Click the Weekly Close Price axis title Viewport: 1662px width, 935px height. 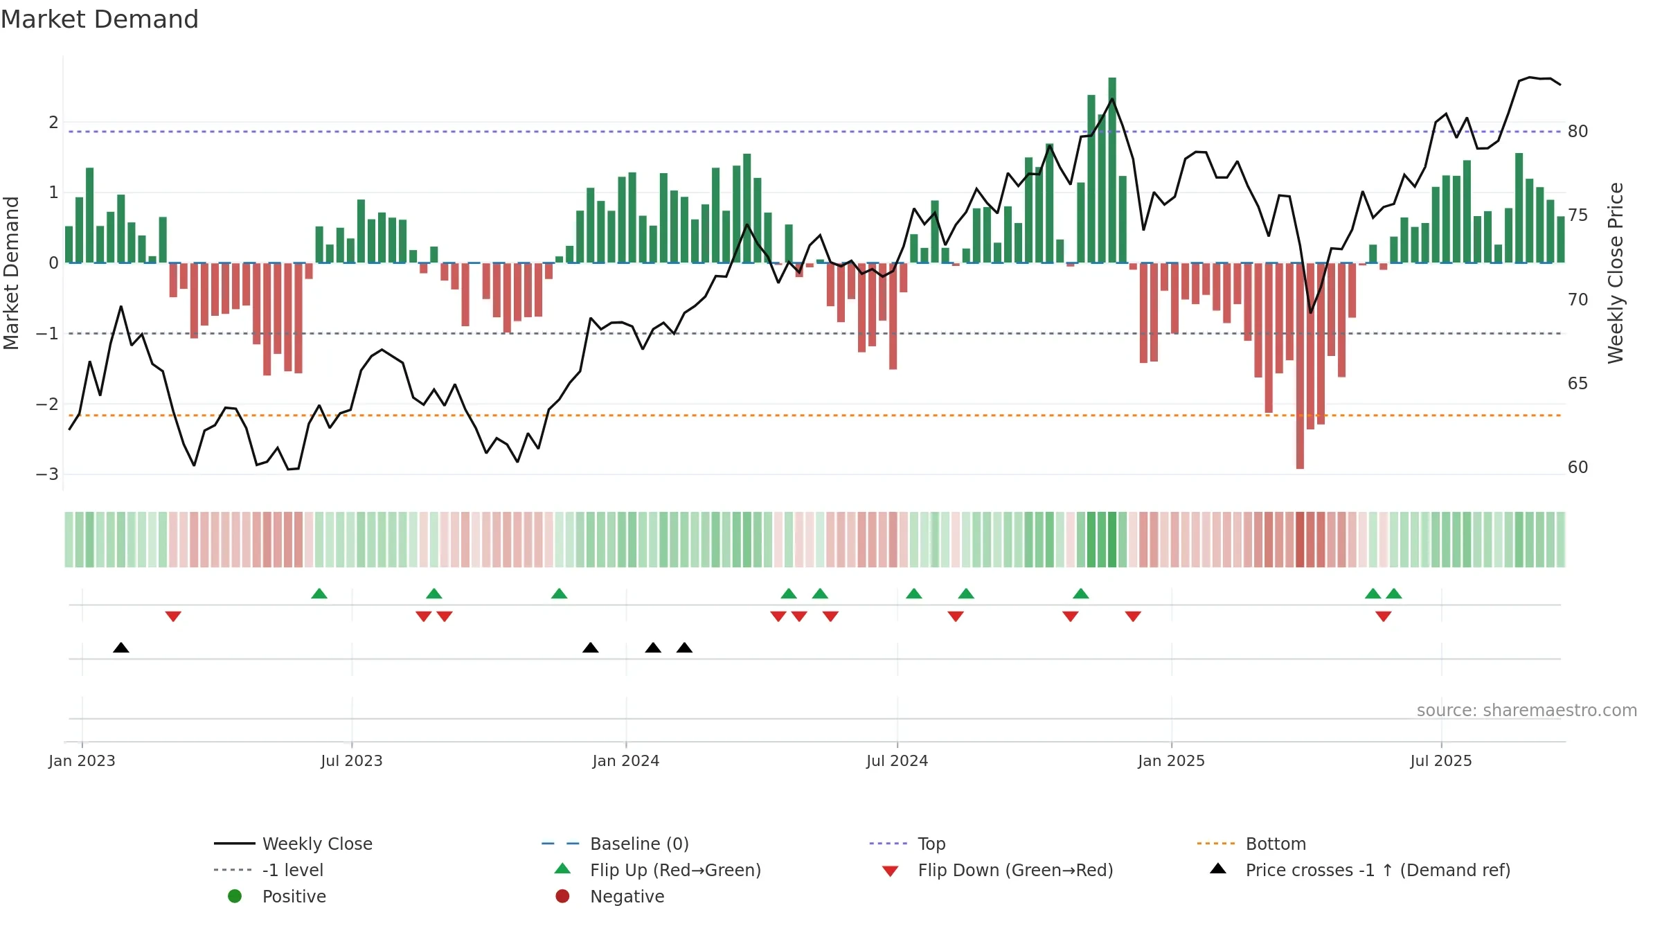[x=1616, y=273]
